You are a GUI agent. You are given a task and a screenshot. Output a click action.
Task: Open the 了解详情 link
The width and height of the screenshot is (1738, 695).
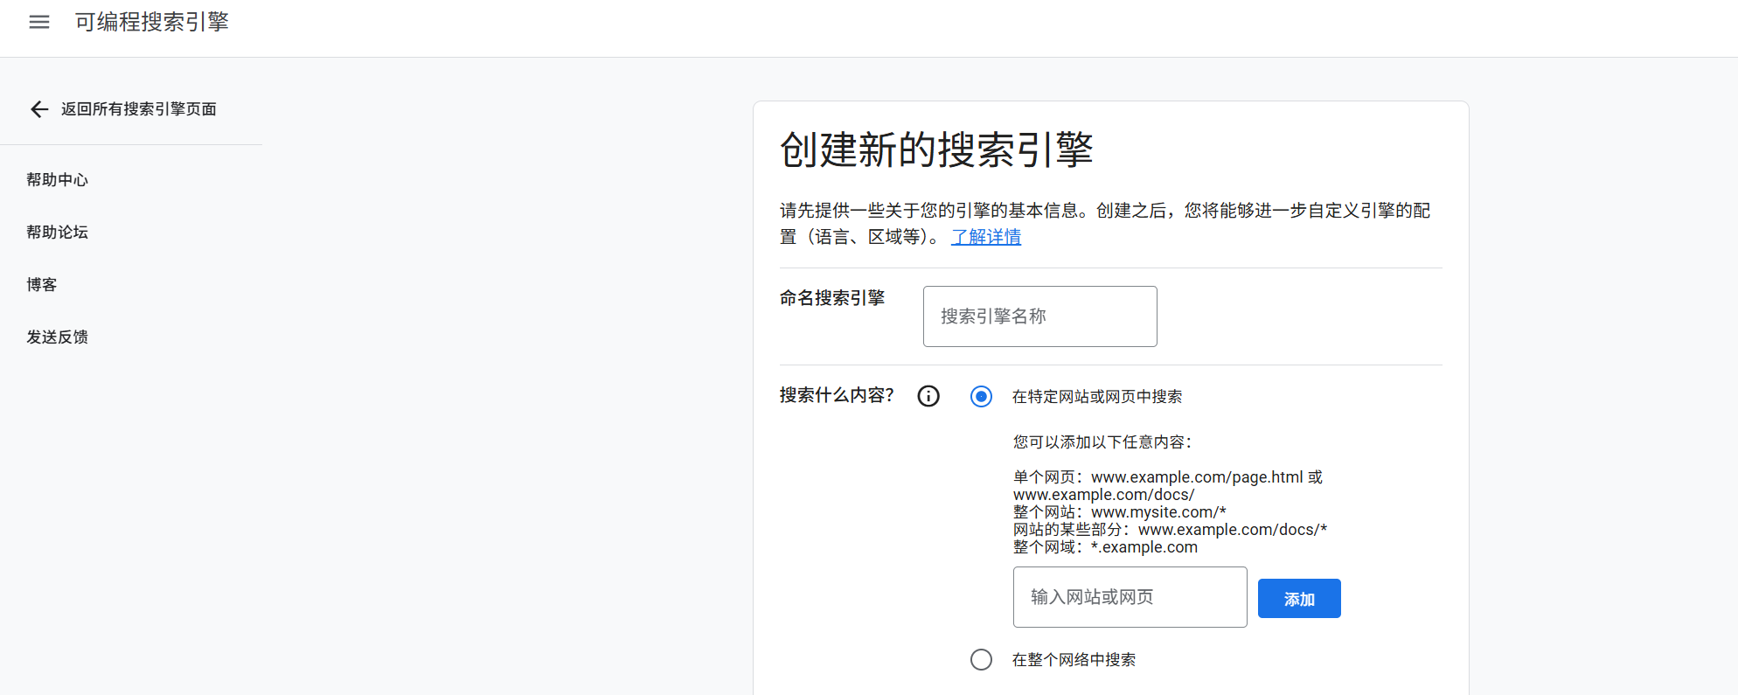(x=986, y=237)
